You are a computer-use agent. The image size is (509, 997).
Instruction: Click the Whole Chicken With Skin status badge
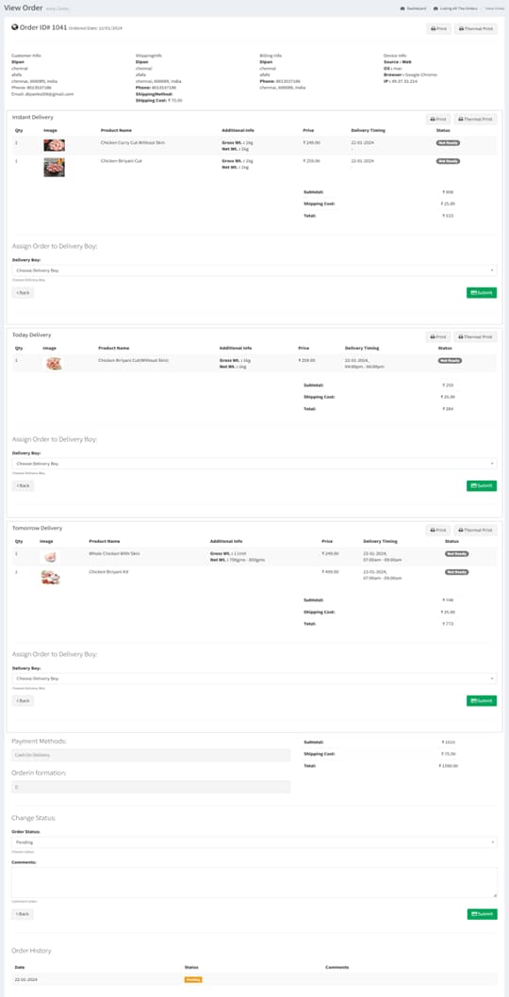pyautogui.click(x=457, y=554)
